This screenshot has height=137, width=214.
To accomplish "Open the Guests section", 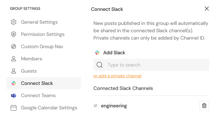I will (29, 71).
